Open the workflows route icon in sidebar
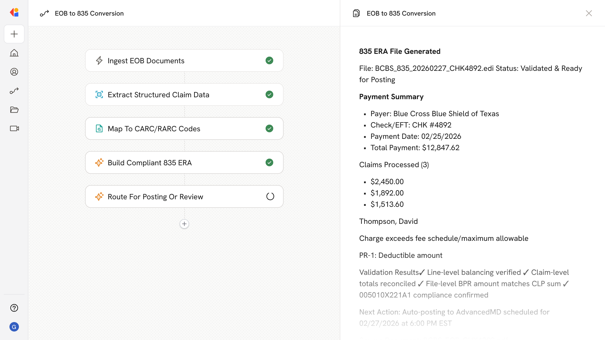The width and height of the screenshot is (605, 340). tap(14, 91)
